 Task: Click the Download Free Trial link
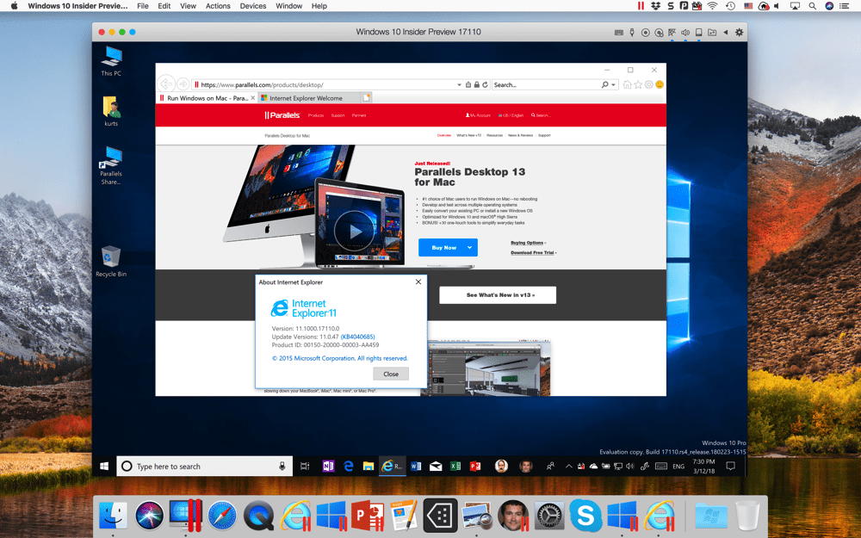533,252
